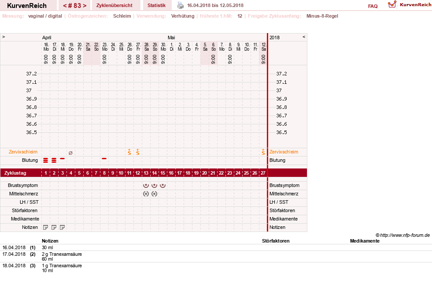Click cycle day 20 in the Zyklustag bar
Image resolution: width=432 pixels, height=288 pixels.
pos(204,173)
